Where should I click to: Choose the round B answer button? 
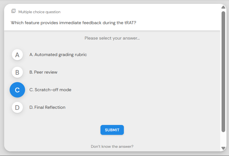click(17, 72)
